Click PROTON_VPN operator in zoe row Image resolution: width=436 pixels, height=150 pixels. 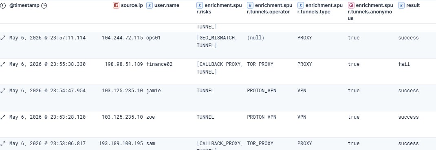click(262, 117)
